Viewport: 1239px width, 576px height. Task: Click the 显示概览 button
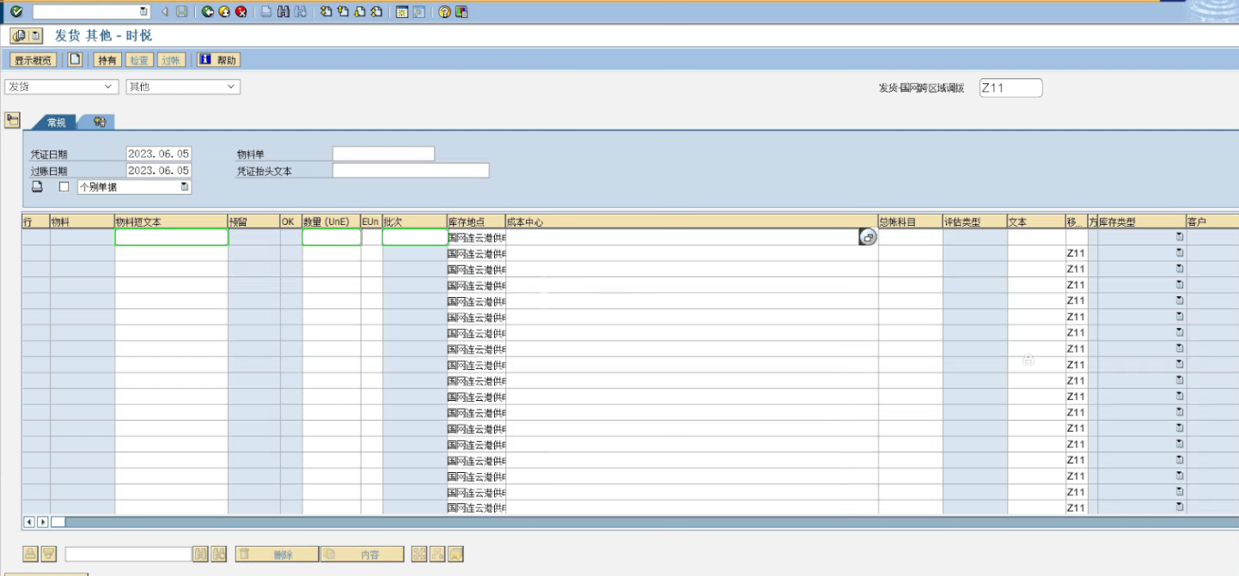(34, 60)
